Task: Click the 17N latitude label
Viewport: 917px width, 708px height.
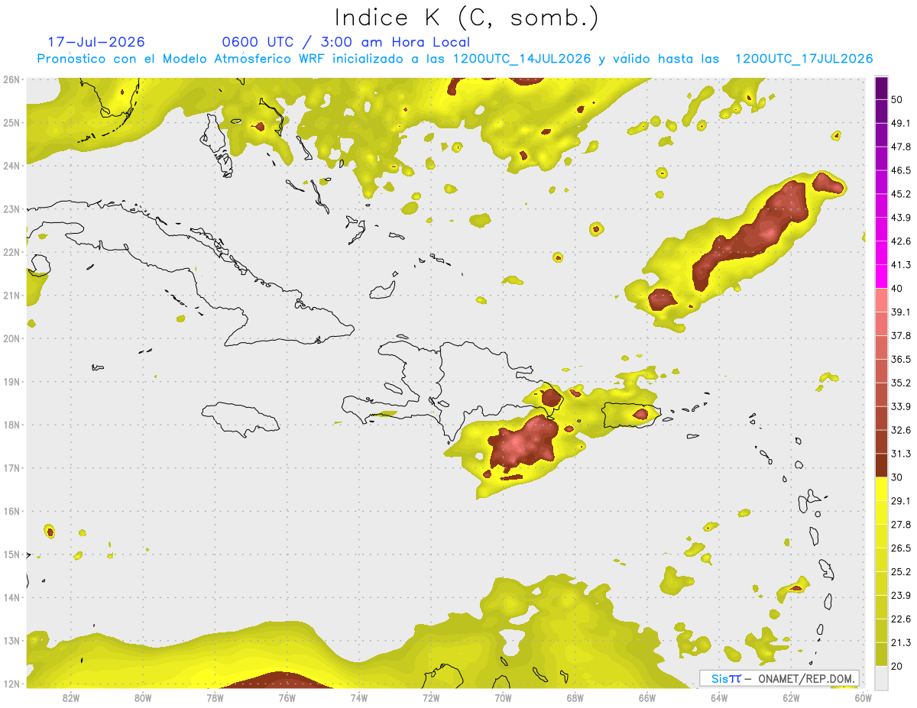Action: [x=11, y=467]
